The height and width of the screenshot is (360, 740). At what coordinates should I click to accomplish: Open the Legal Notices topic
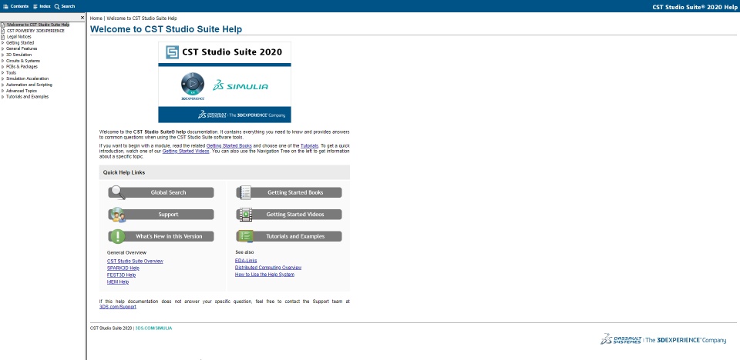[x=18, y=37]
